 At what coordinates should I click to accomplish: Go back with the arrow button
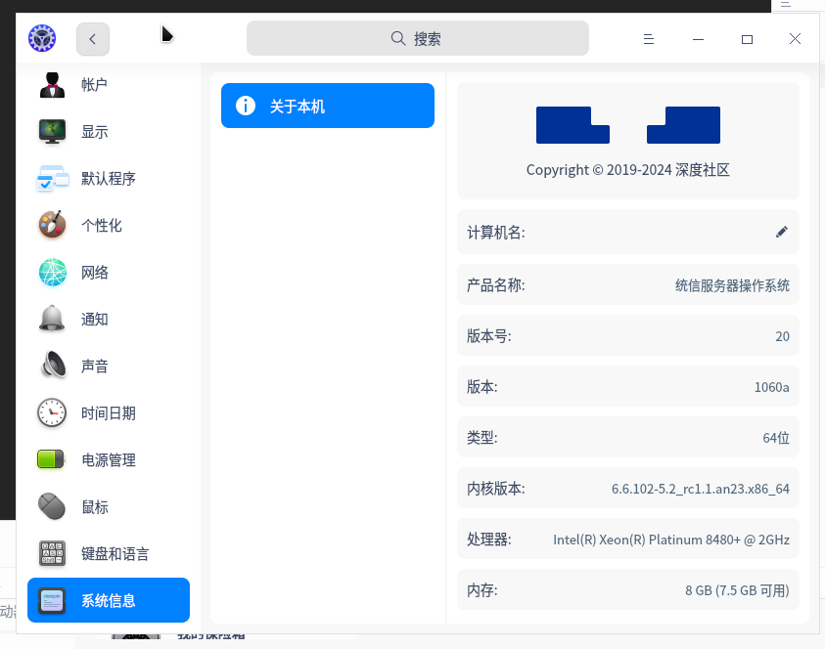click(93, 39)
